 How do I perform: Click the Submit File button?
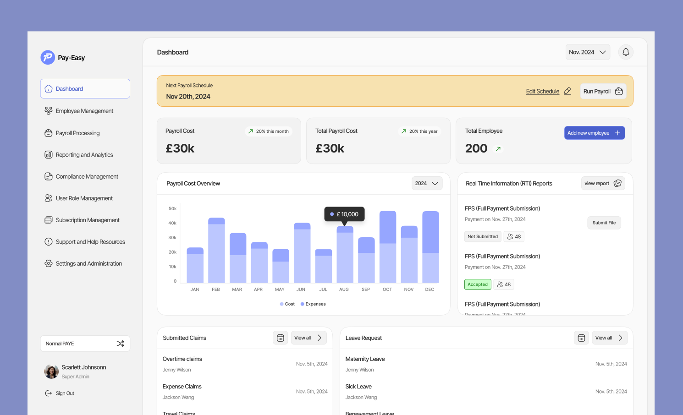(604, 223)
